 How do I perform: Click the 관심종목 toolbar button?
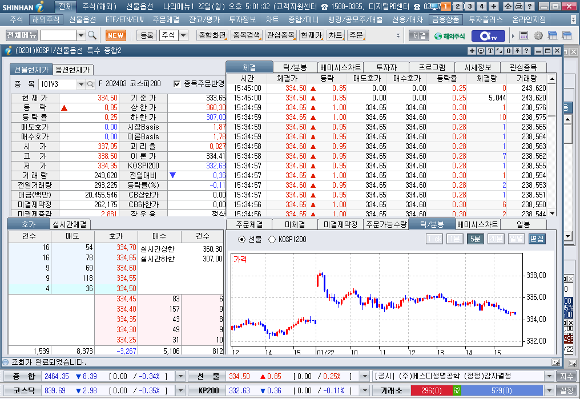click(281, 35)
